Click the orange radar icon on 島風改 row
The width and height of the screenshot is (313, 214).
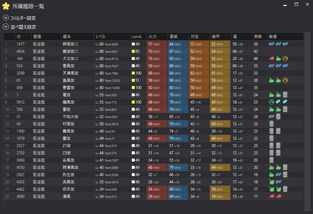pyautogui.click(x=285, y=80)
